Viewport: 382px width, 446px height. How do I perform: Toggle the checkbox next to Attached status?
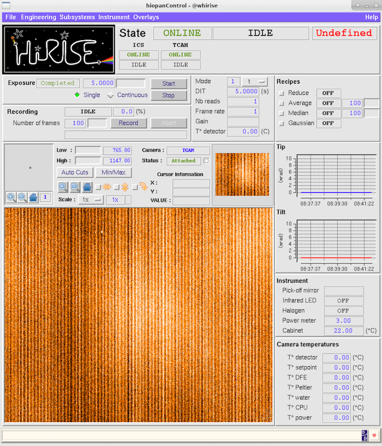point(207,161)
